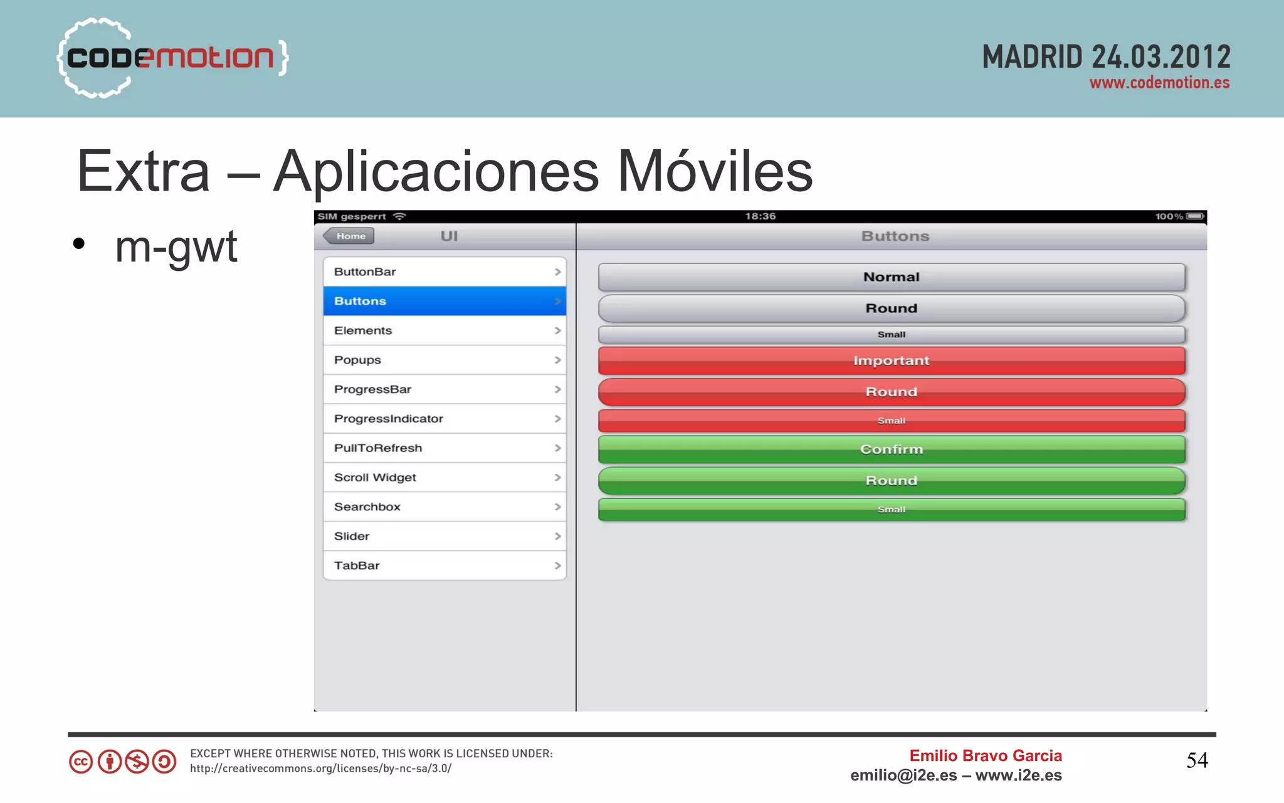Click the 100% battery percentage text
The image size is (1284, 803).
pyautogui.click(x=1169, y=216)
